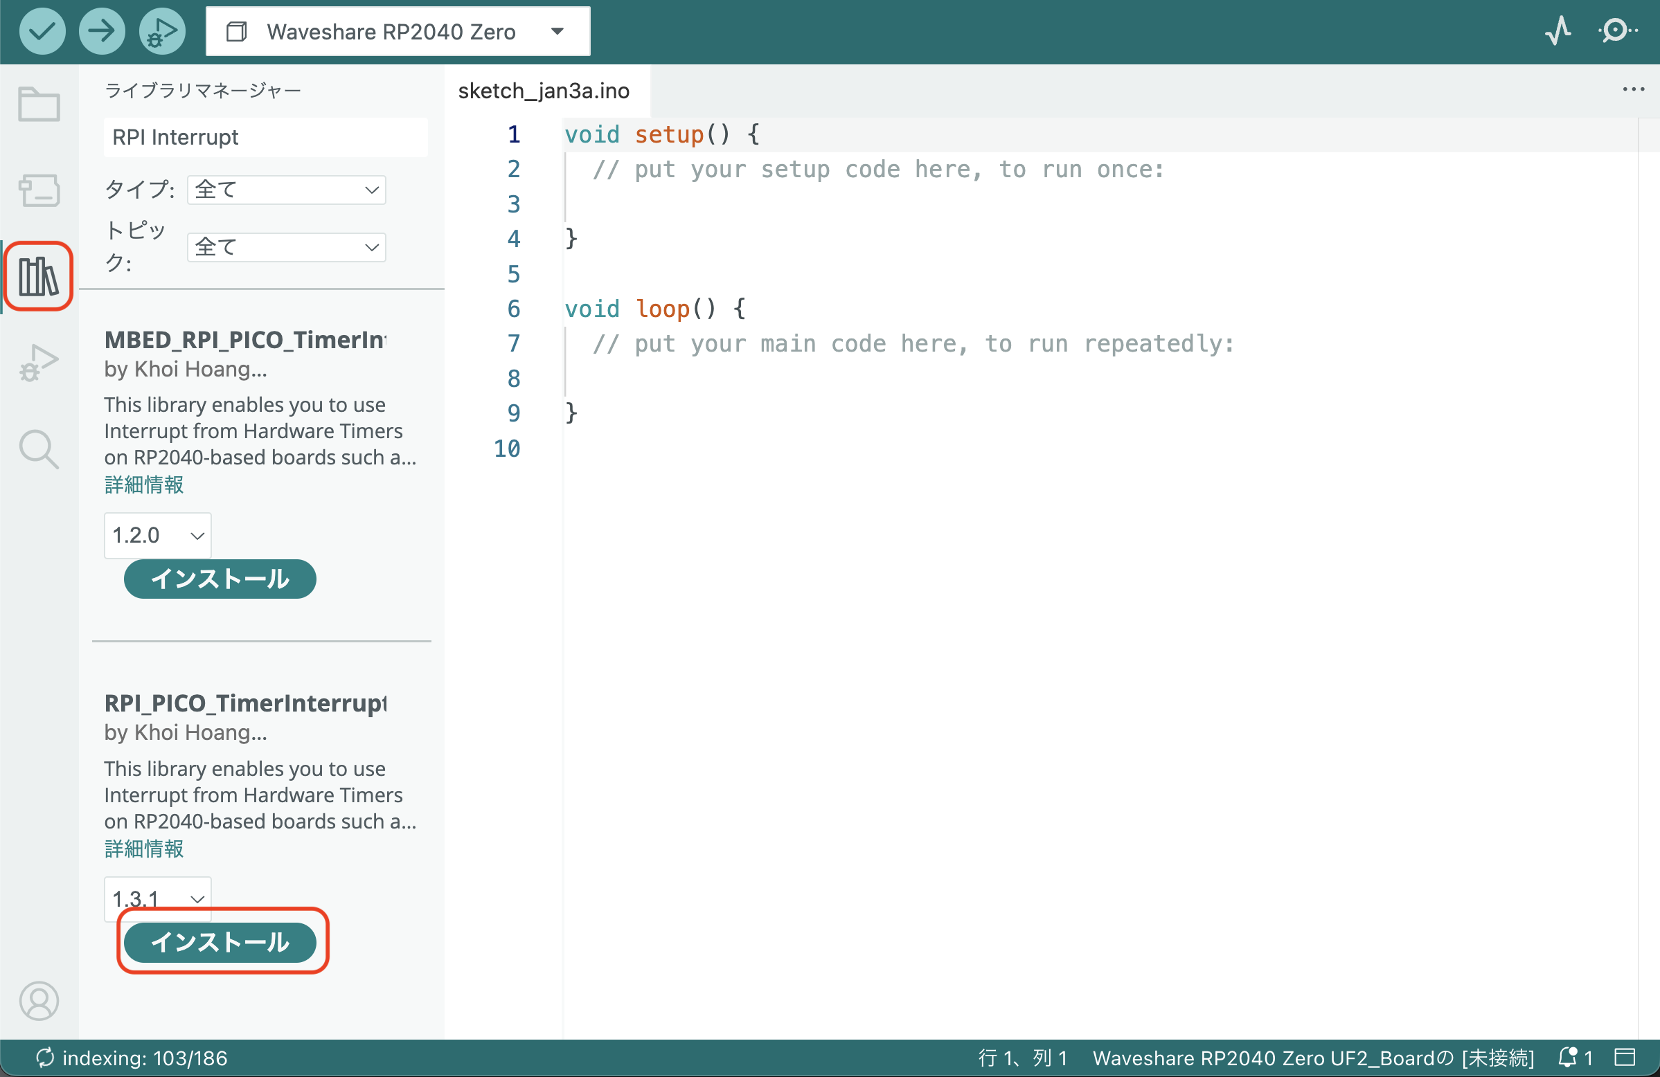Click the Upload arrow button
The width and height of the screenshot is (1660, 1077).
click(x=102, y=31)
